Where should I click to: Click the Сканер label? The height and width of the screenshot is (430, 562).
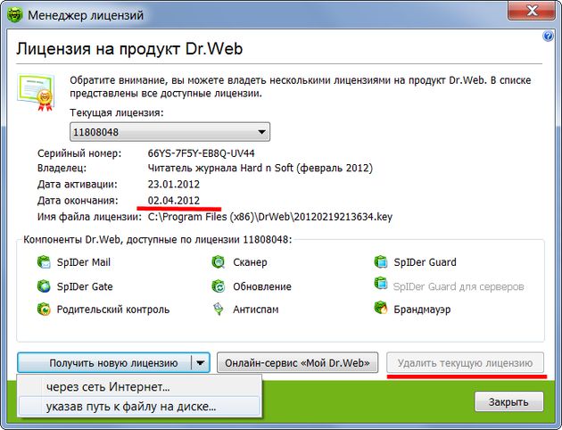[250, 262]
